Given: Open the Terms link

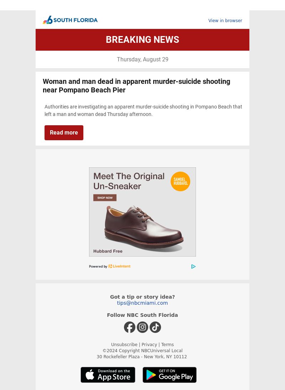Looking at the screenshot, I should 167,344.
